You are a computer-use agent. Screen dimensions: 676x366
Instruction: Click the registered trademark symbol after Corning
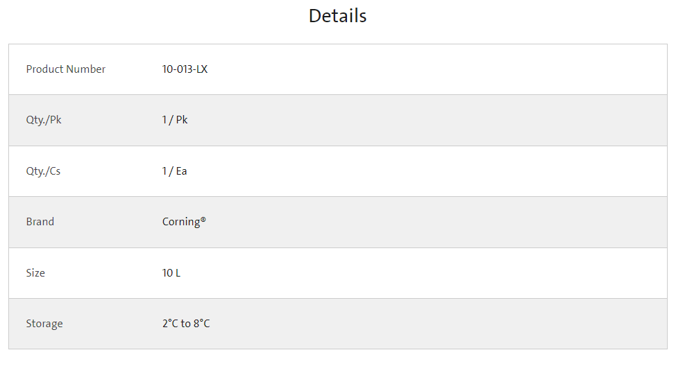(203, 220)
